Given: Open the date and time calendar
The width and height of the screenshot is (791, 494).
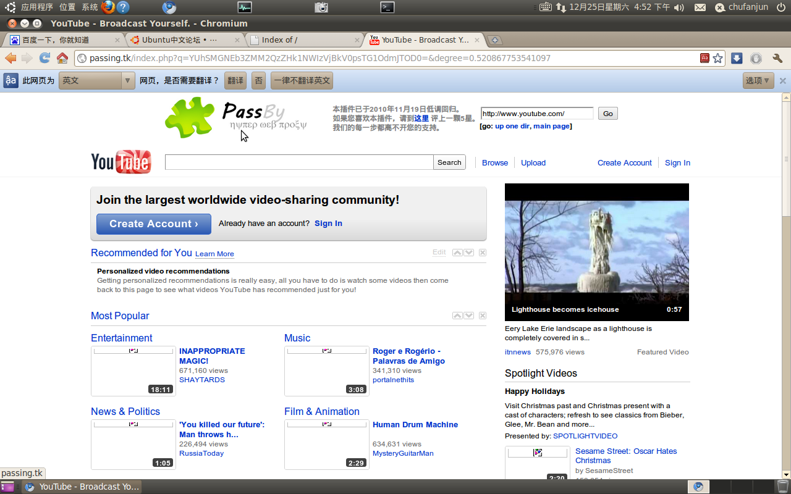Looking at the screenshot, I should coord(619,7).
